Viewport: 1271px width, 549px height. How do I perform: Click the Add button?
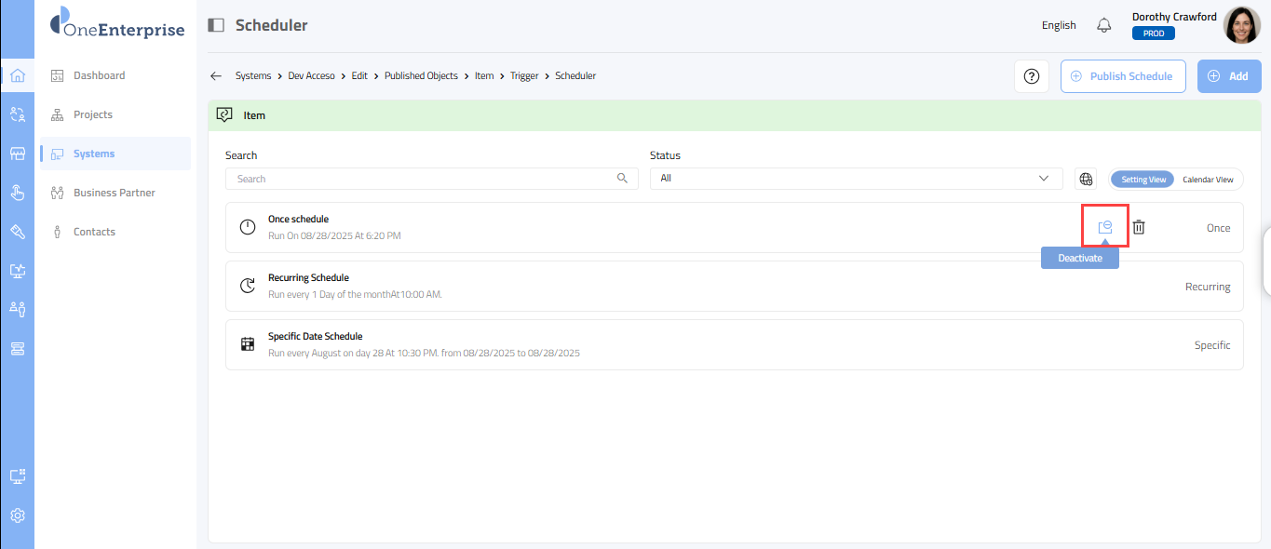1228,76
